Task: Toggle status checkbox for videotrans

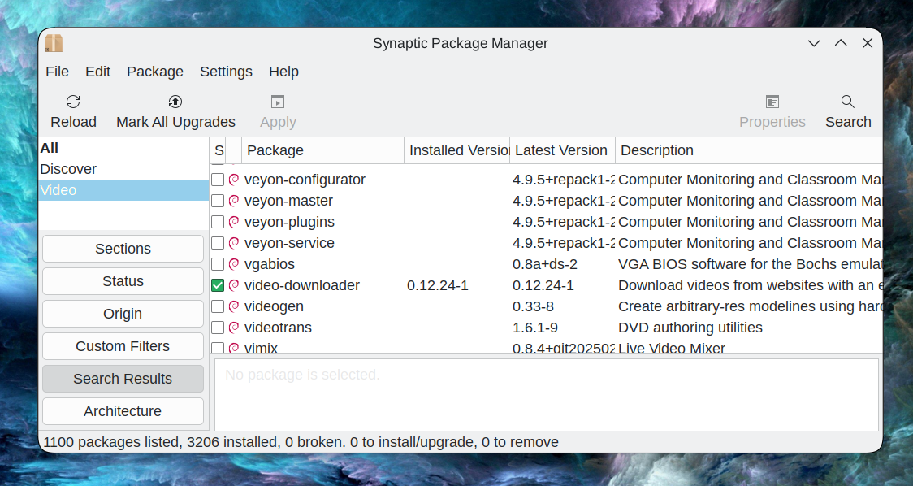Action: (x=218, y=328)
